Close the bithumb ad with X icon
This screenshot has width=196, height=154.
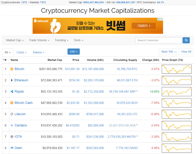162,19
